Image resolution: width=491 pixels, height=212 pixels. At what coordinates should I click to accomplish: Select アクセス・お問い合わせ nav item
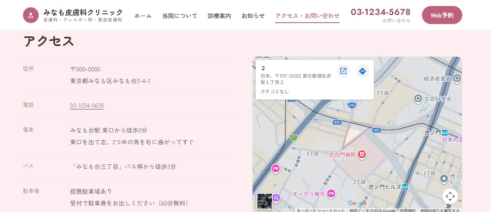[x=307, y=16]
